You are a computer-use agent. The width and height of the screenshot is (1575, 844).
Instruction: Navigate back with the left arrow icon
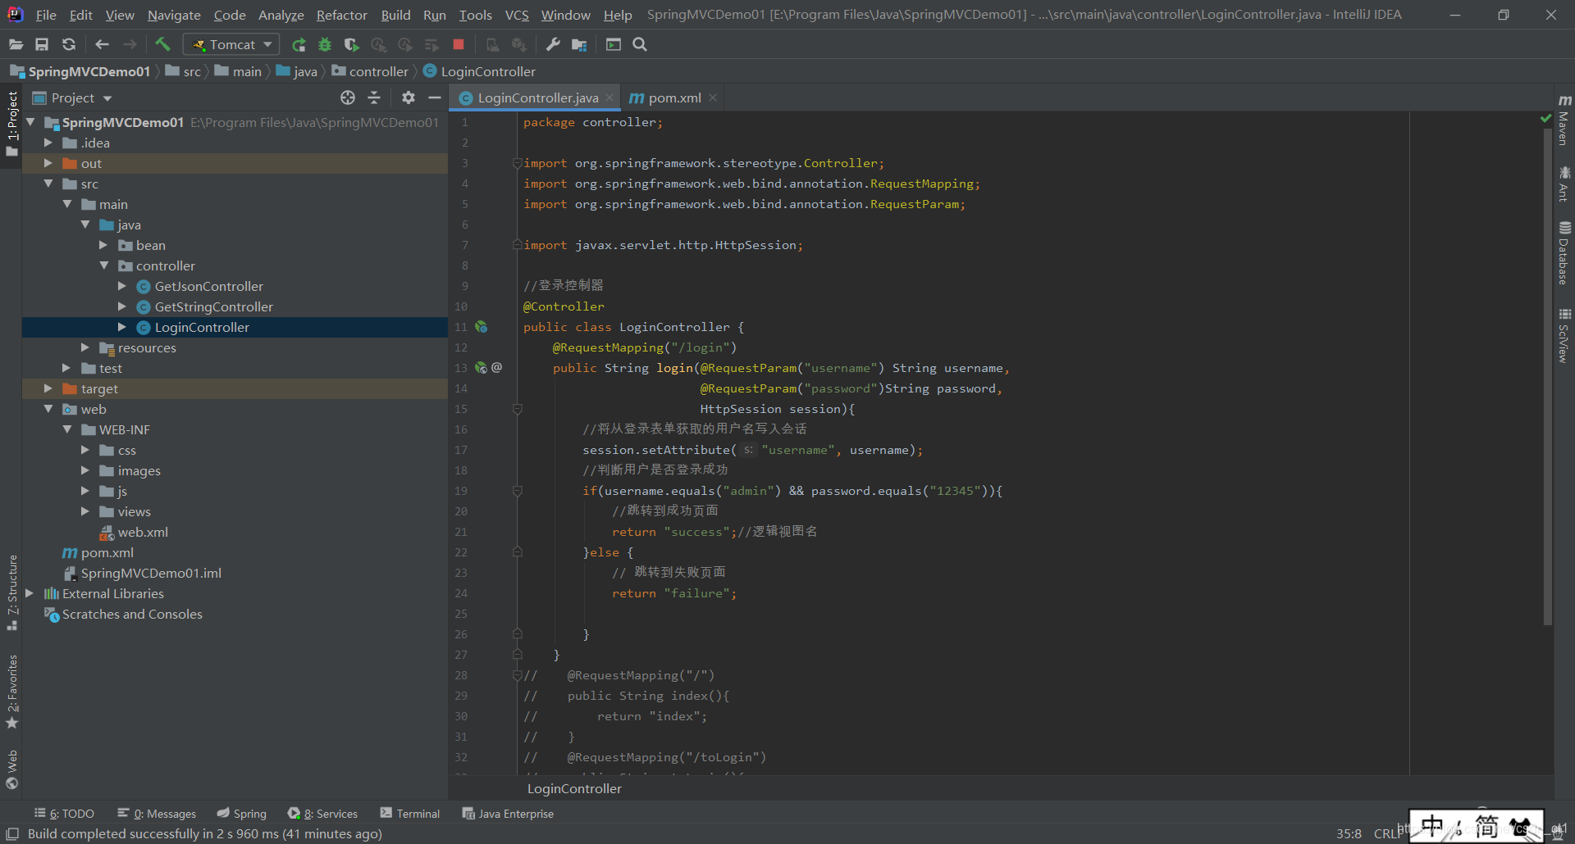pyautogui.click(x=102, y=44)
